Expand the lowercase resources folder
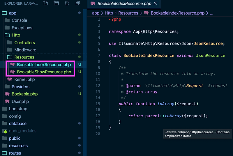The image size is (233, 156). point(42,146)
